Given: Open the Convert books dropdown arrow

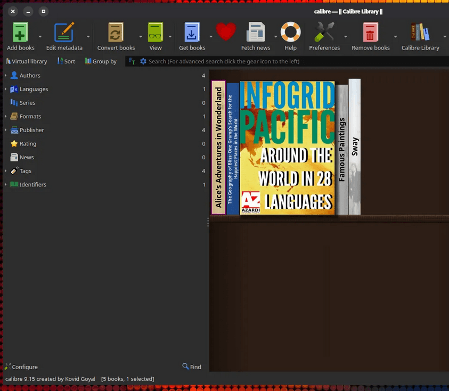Looking at the screenshot, I should pos(141,37).
